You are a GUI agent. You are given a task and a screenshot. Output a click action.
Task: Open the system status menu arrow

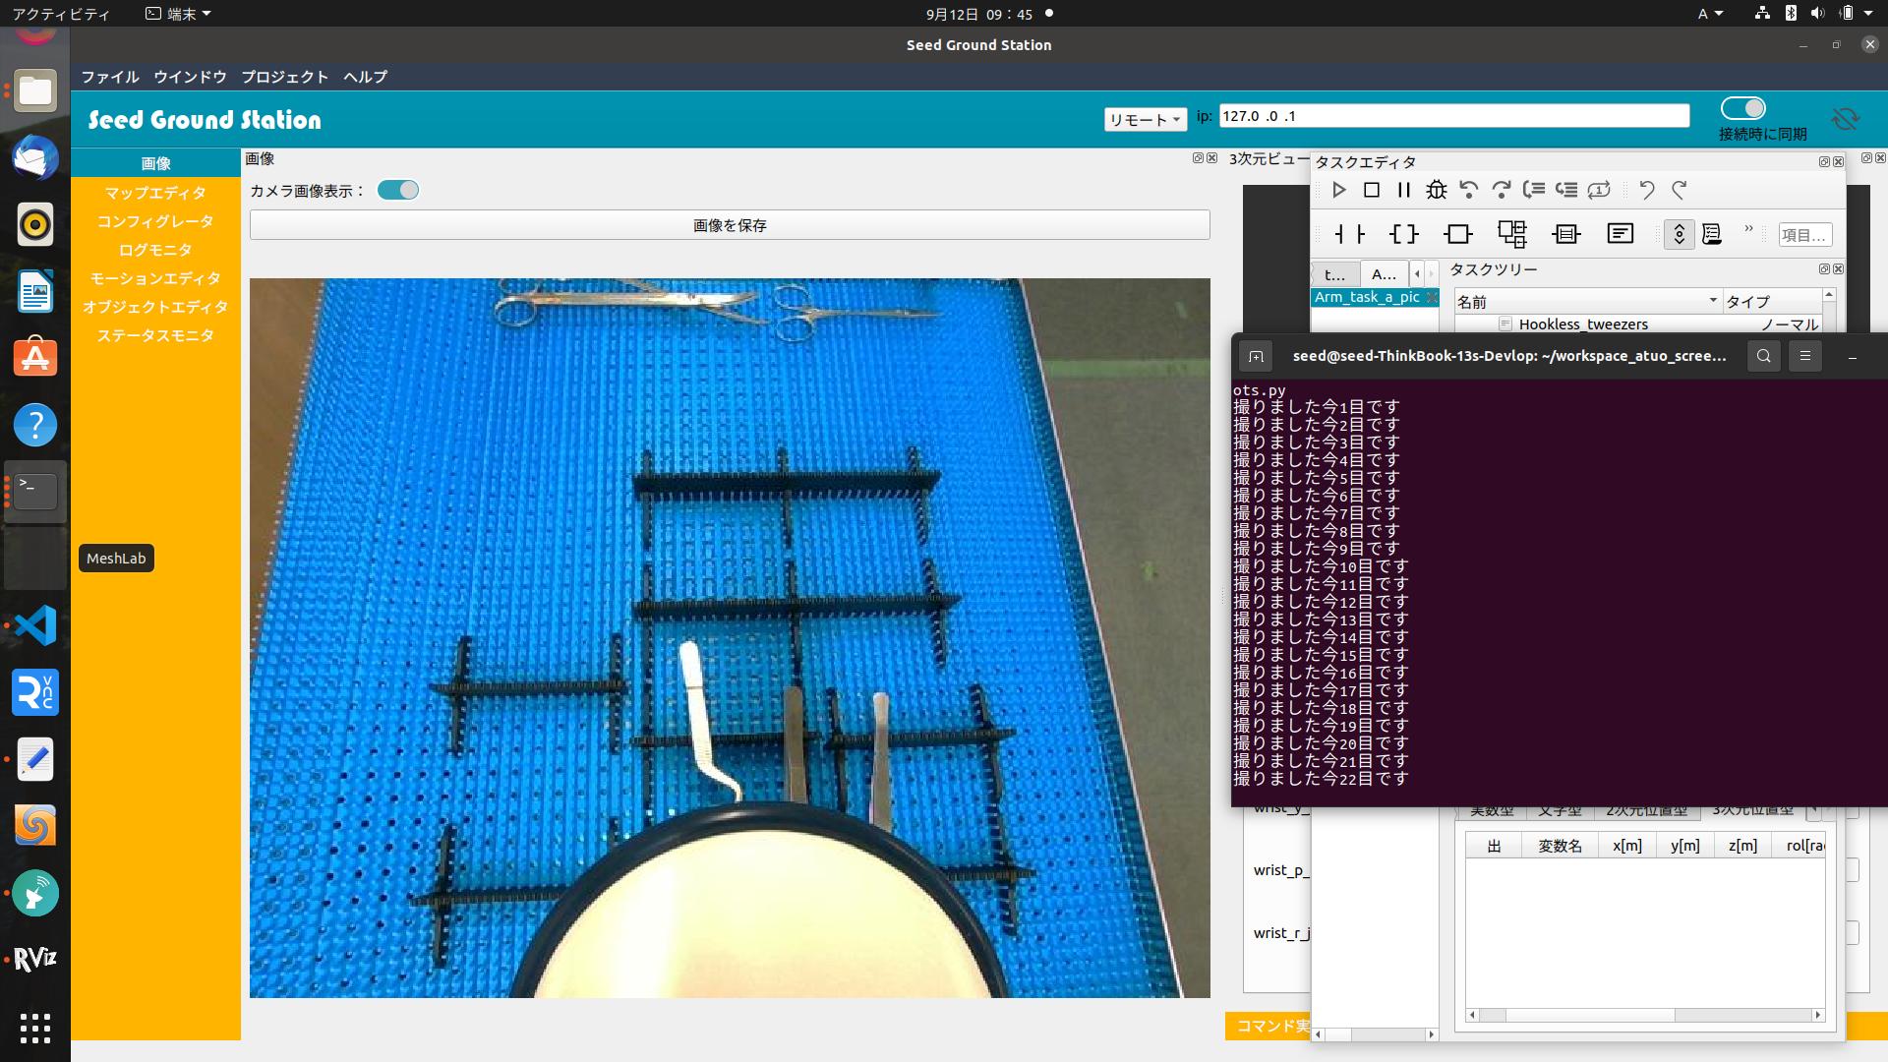click(x=1868, y=14)
